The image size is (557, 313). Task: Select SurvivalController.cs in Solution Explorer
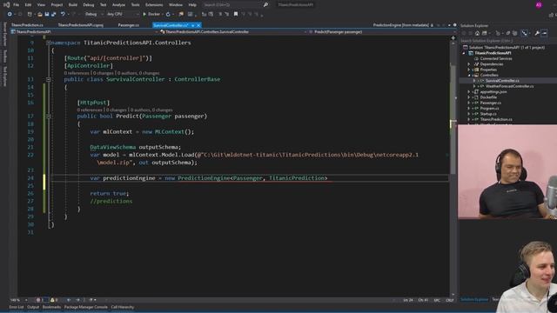[502, 81]
